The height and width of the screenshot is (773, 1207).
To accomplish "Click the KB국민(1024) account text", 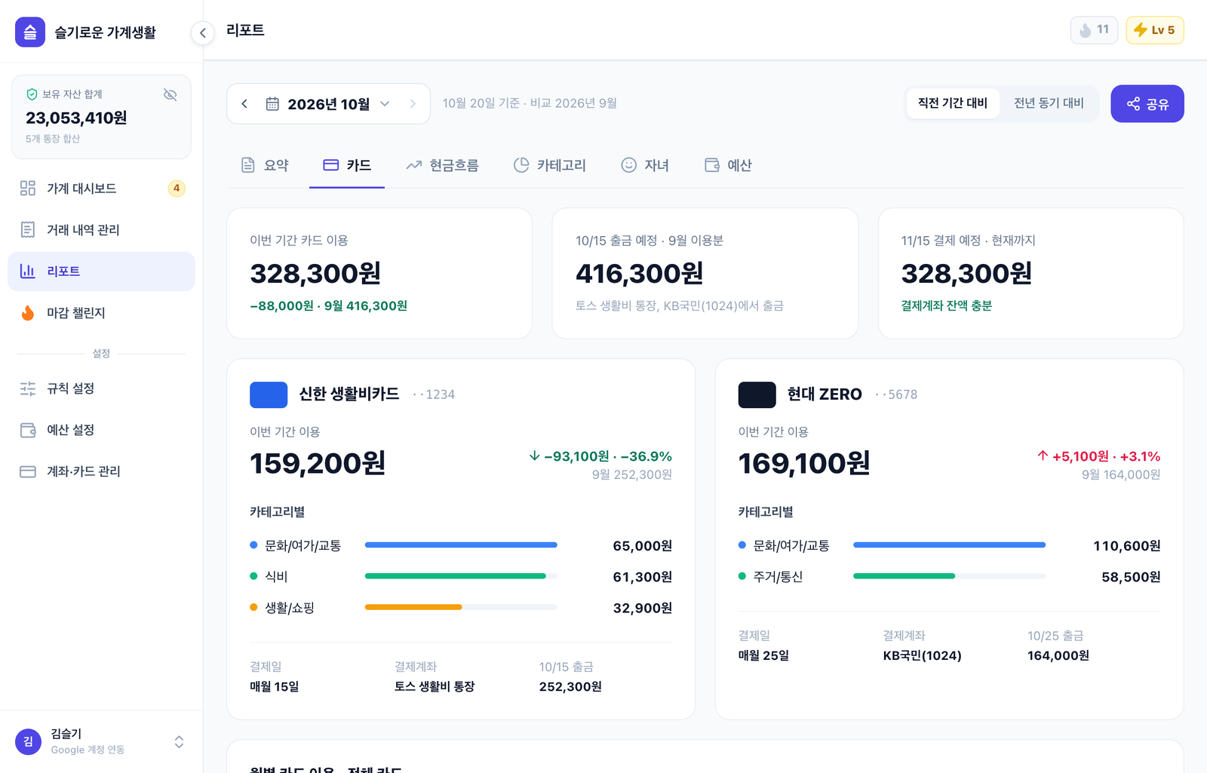I will point(923,656).
